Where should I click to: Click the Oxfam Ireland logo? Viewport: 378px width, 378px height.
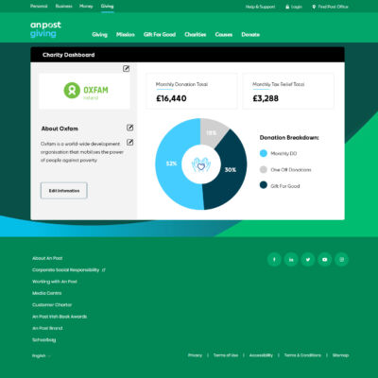[x=86, y=91]
